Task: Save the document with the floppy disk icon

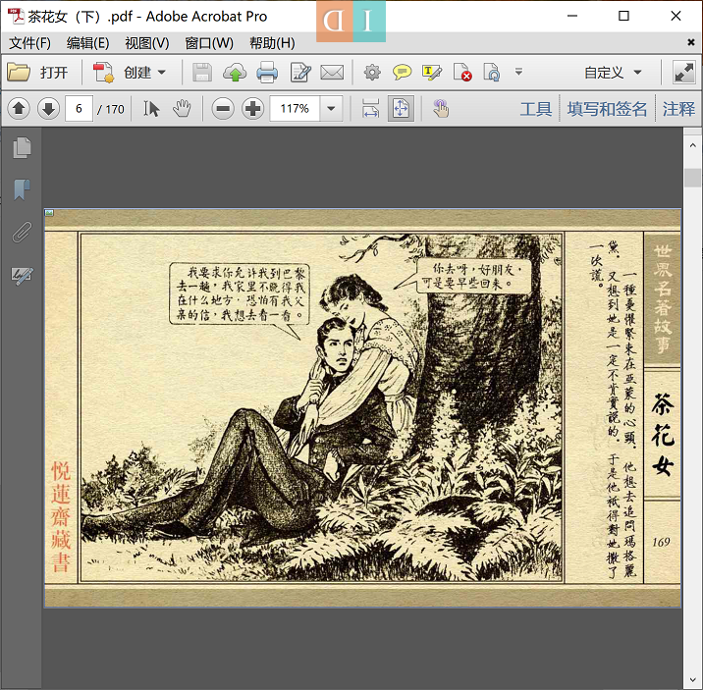Action: [202, 73]
